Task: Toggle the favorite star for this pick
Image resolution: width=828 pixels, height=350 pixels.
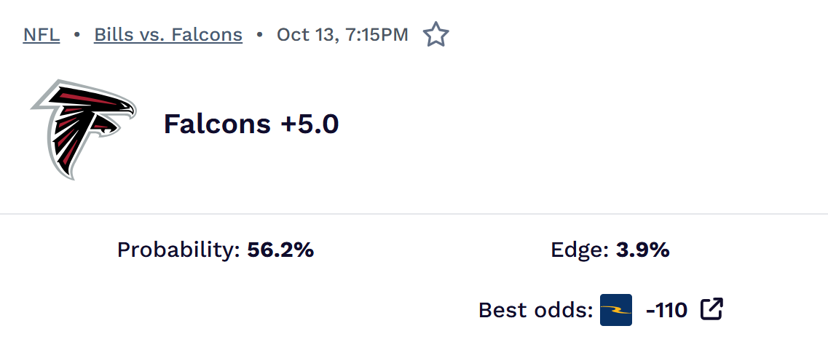Action: [x=435, y=34]
